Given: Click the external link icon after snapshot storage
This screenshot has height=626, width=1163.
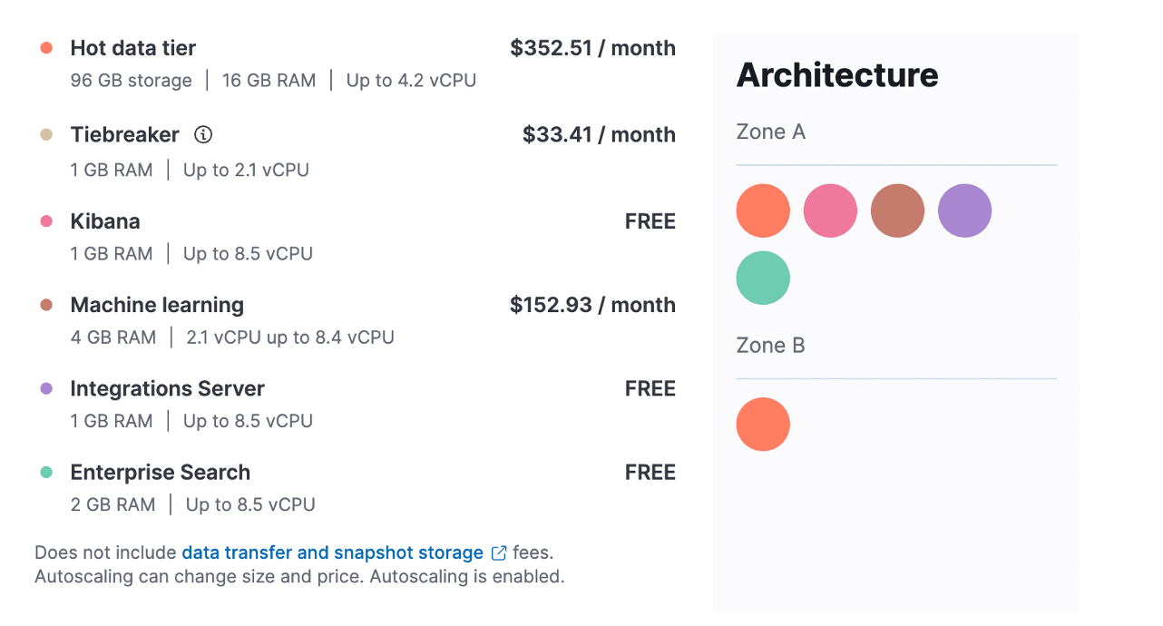Looking at the screenshot, I should 499,553.
